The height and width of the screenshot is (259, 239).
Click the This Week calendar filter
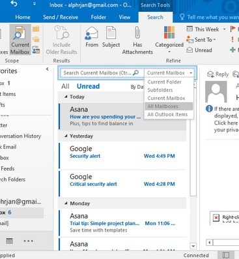(203, 29)
